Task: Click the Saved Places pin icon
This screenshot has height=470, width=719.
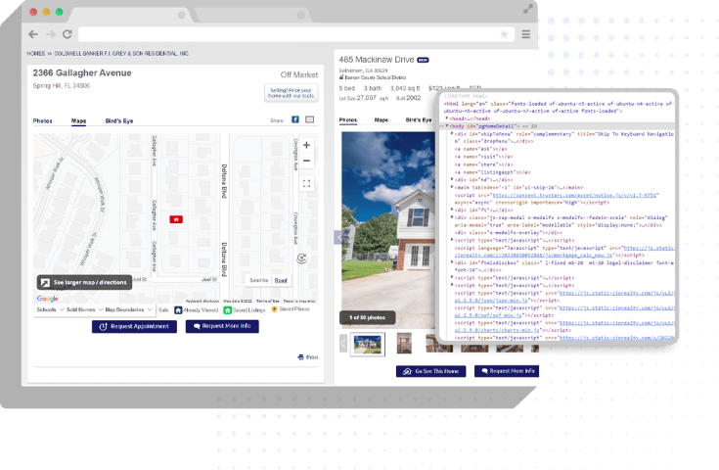Action: point(274,309)
